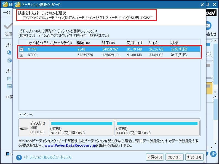Click the wizard title bar app icon
This screenshot has height=164, width=219.
point(17,5)
